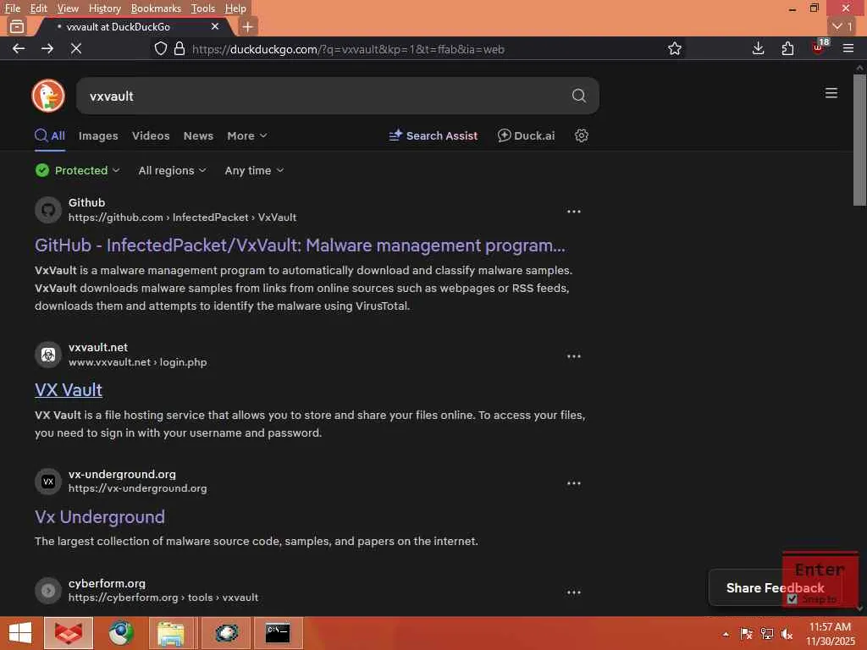The image size is (867, 650).
Task: Close the vxvault at DuckDuckGo tab
Action: 215,26
